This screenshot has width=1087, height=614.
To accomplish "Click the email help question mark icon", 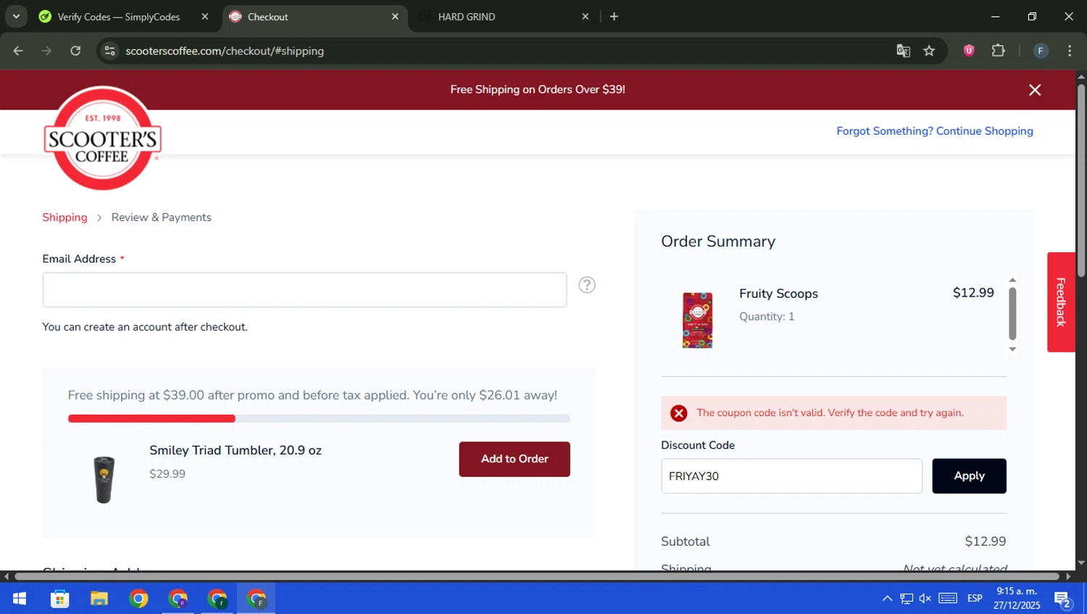I will click(587, 285).
